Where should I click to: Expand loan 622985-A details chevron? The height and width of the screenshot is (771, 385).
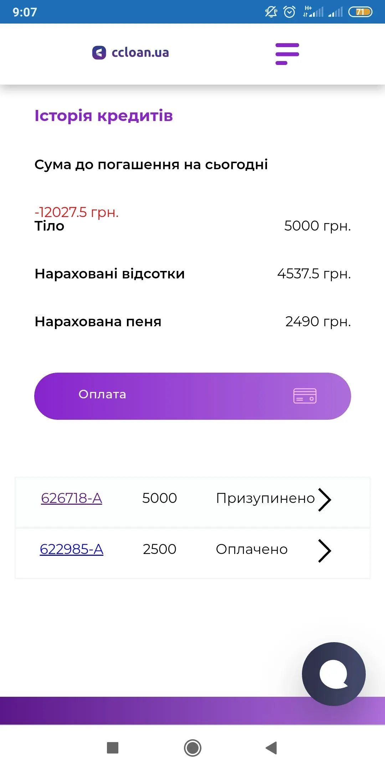pyautogui.click(x=324, y=551)
